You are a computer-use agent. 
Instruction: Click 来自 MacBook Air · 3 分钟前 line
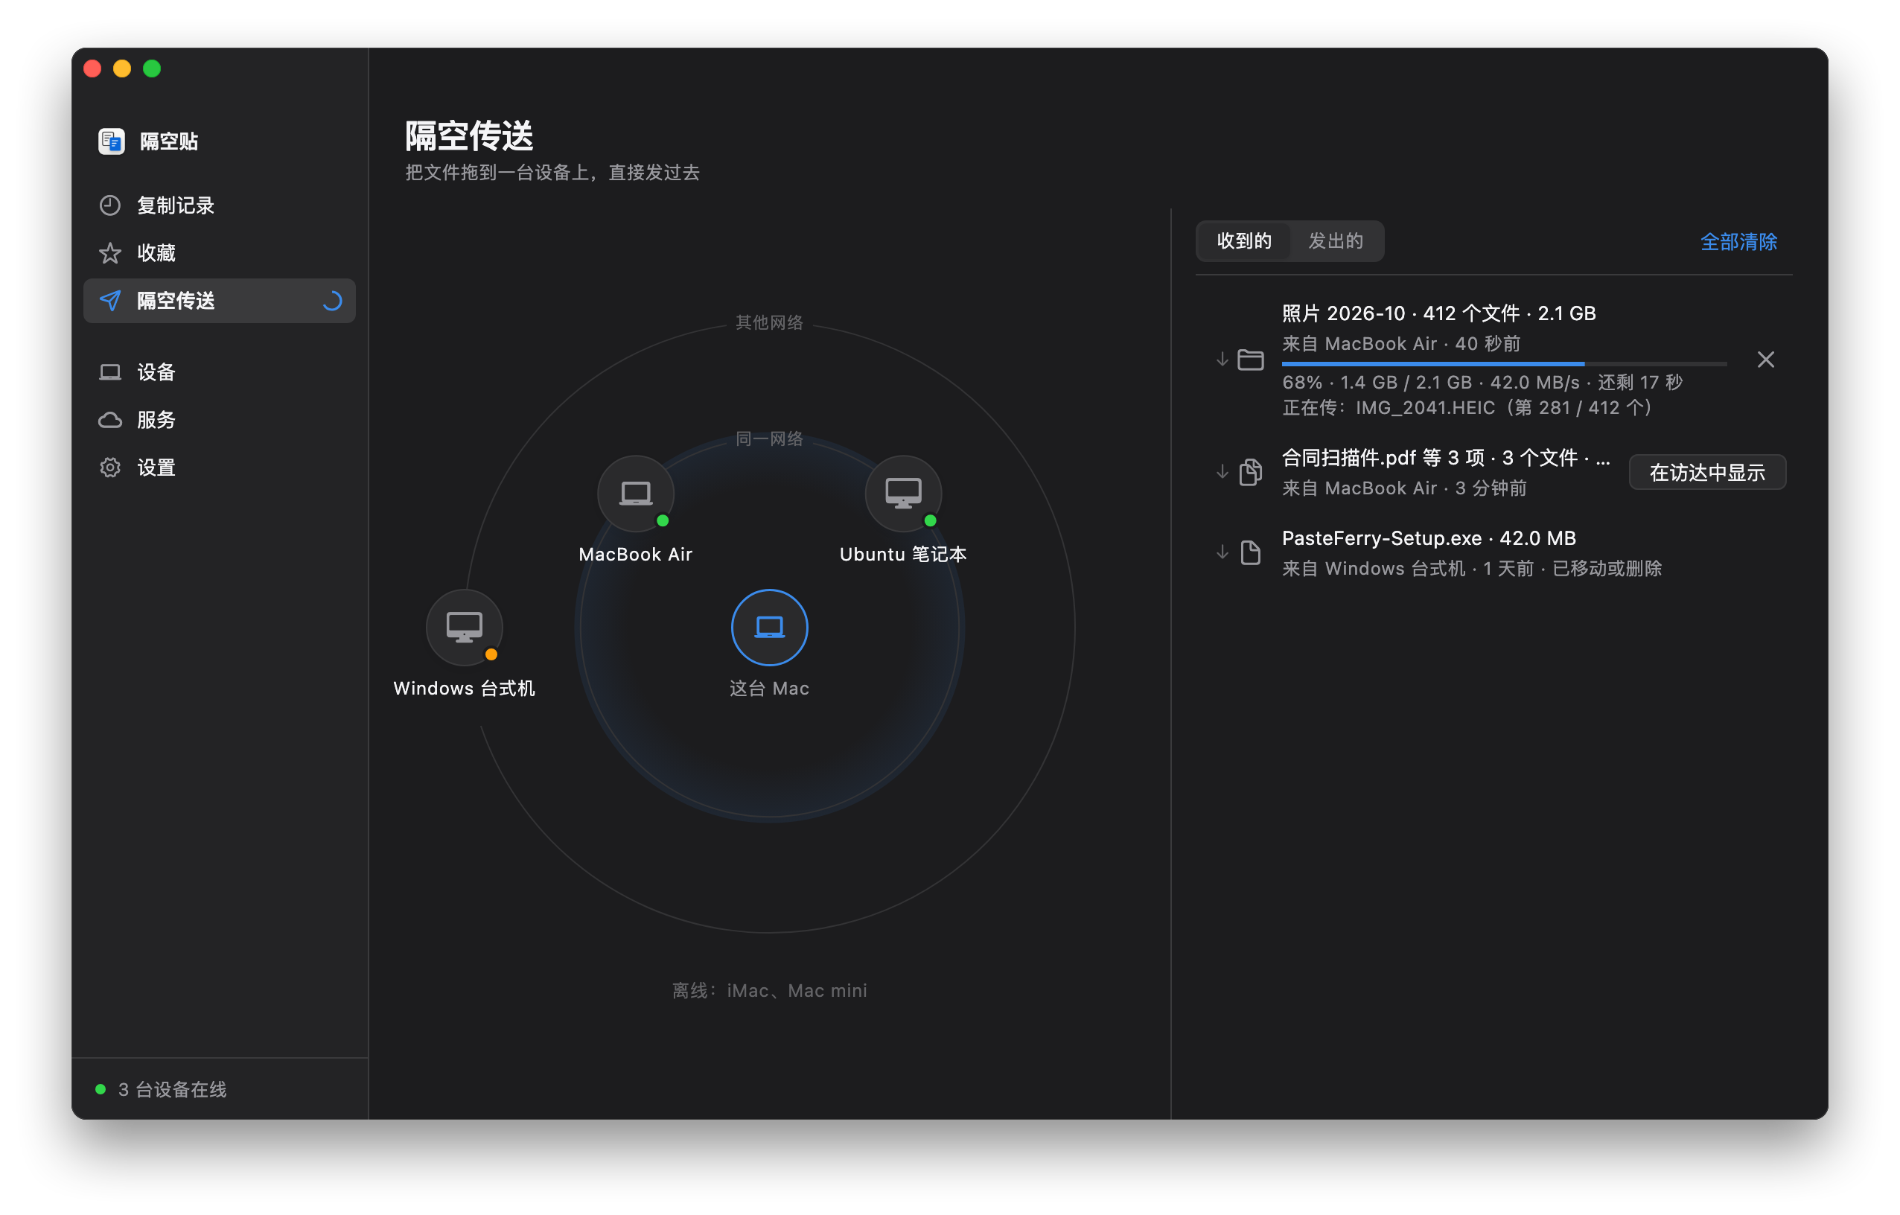click(1404, 488)
